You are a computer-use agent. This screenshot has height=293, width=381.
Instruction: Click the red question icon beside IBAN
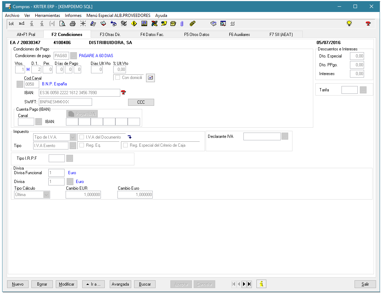click(x=123, y=92)
